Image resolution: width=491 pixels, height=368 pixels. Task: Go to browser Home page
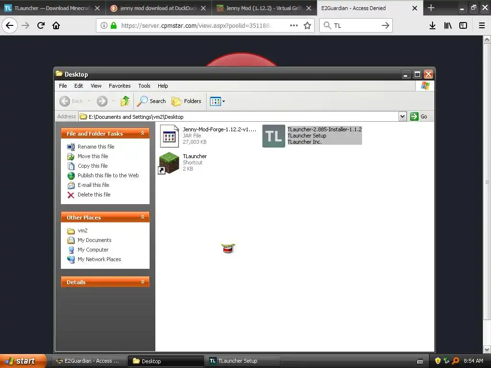point(56,25)
